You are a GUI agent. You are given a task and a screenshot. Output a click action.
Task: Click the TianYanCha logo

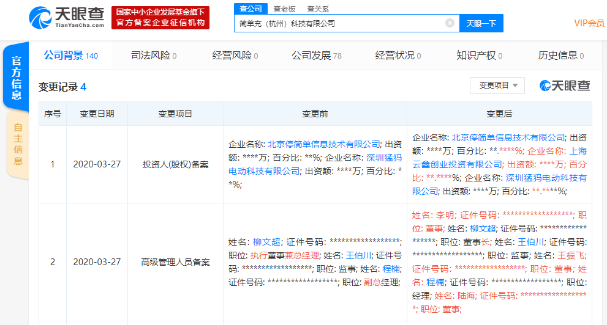click(67, 17)
